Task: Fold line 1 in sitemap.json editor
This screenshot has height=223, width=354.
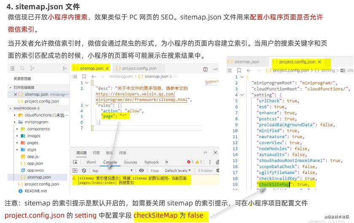Action: (87, 83)
